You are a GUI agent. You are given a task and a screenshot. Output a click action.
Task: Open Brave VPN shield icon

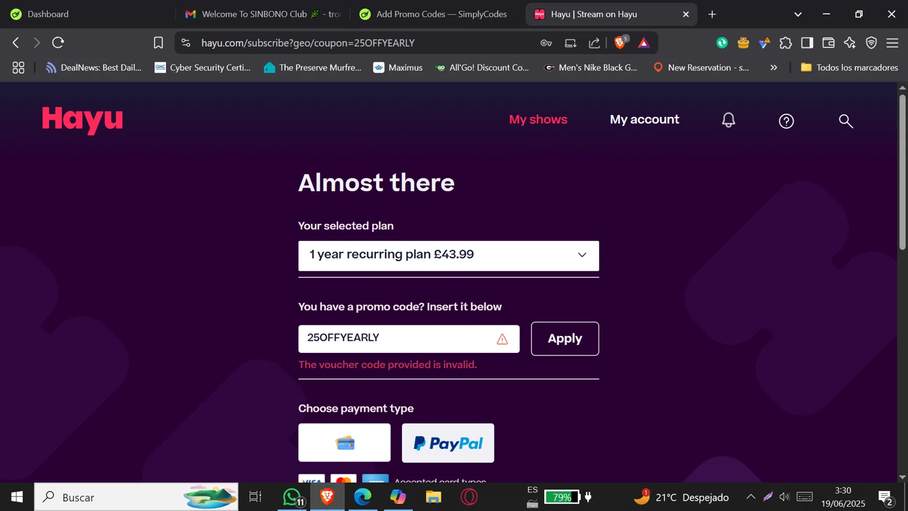click(x=871, y=42)
